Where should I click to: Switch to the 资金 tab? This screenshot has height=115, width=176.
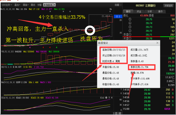(139, 11)
